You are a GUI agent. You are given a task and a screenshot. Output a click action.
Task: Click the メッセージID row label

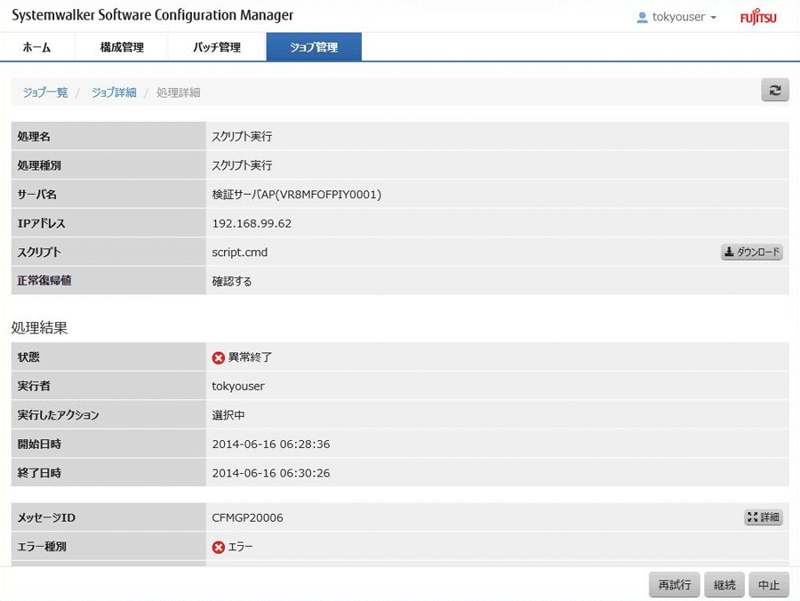coord(46,517)
